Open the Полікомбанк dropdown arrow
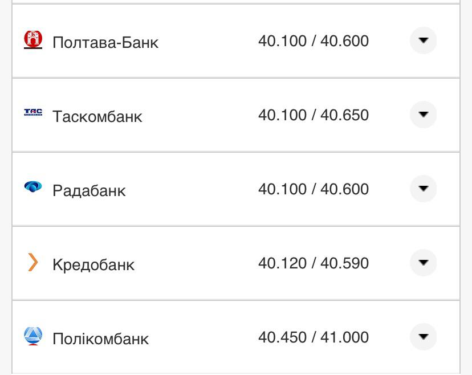 tap(423, 337)
